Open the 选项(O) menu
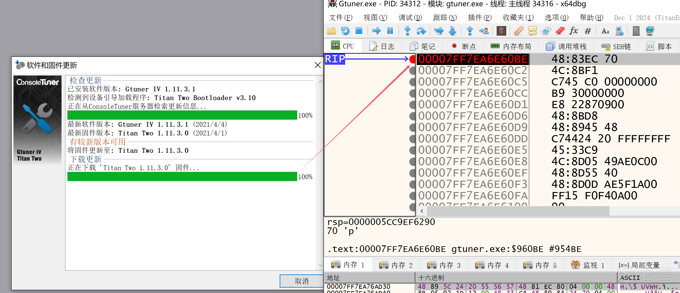This screenshot has width=680, height=293. click(557, 18)
